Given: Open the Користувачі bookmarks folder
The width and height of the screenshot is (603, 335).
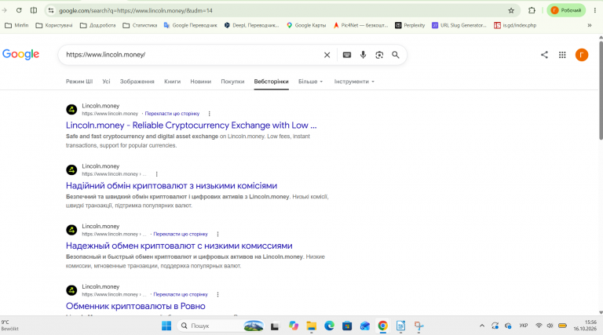Looking at the screenshot, I should coord(54,25).
